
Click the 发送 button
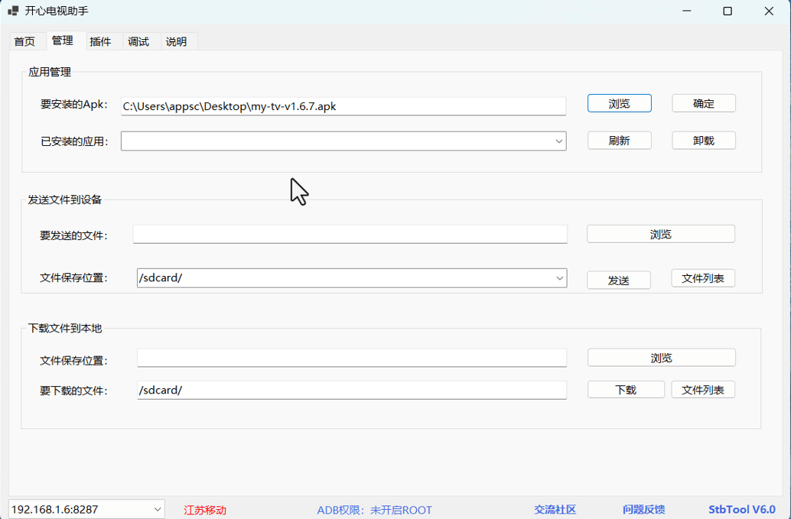(618, 281)
